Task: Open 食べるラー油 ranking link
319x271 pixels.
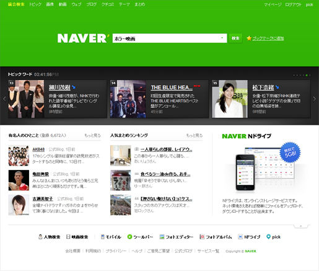Action: 165,174
